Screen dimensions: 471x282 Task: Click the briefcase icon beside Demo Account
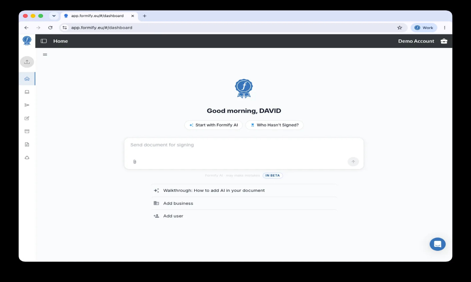coord(444,41)
